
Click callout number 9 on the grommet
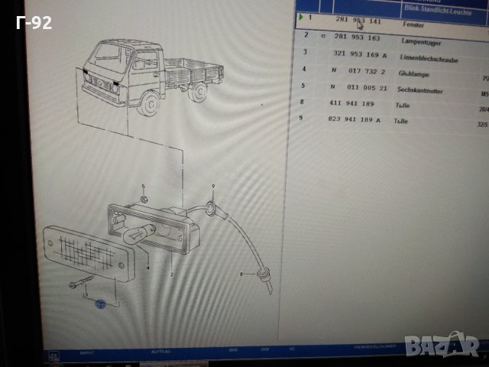[213, 187]
